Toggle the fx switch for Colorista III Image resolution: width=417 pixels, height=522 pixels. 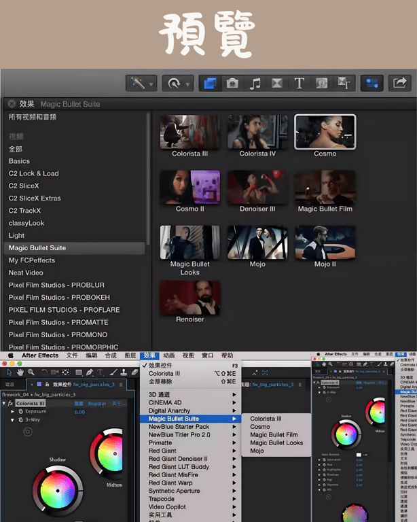[10, 403]
